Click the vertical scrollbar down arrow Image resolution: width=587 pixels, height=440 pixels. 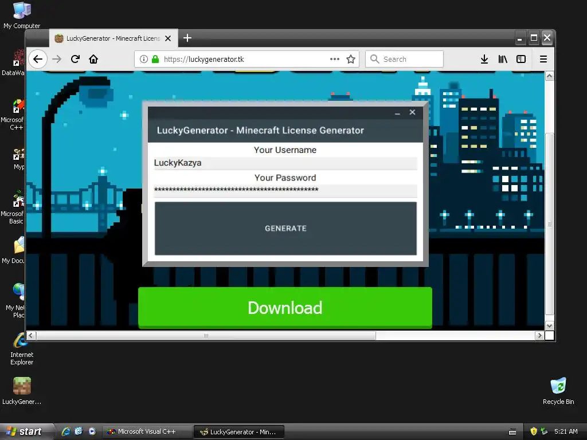(x=549, y=326)
